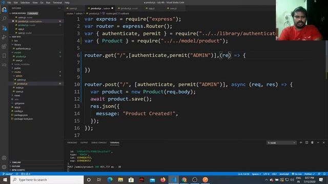Change indentation via Spaces: 2 status item
This screenshot has height=184, width=328.
256,174
